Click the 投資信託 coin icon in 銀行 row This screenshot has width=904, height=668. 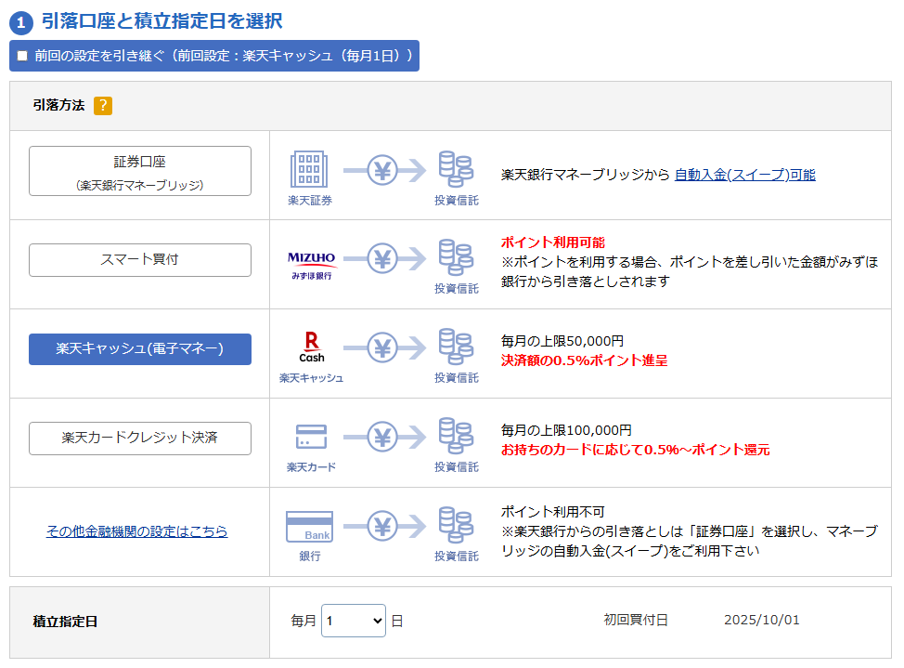point(456,525)
